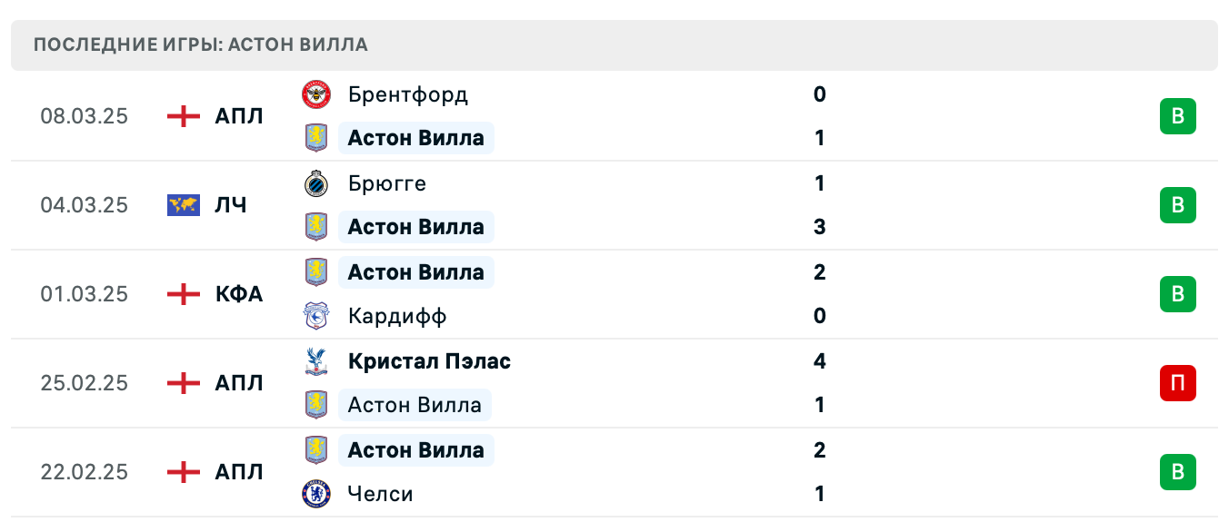Click the Brentford club logo

[x=315, y=94]
